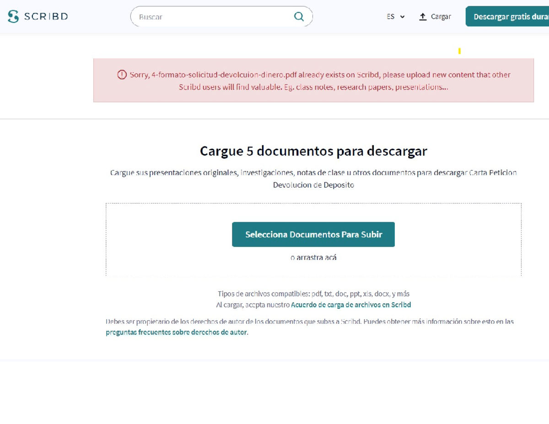
Task: Click the chevron next to ES
Action: tap(403, 17)
